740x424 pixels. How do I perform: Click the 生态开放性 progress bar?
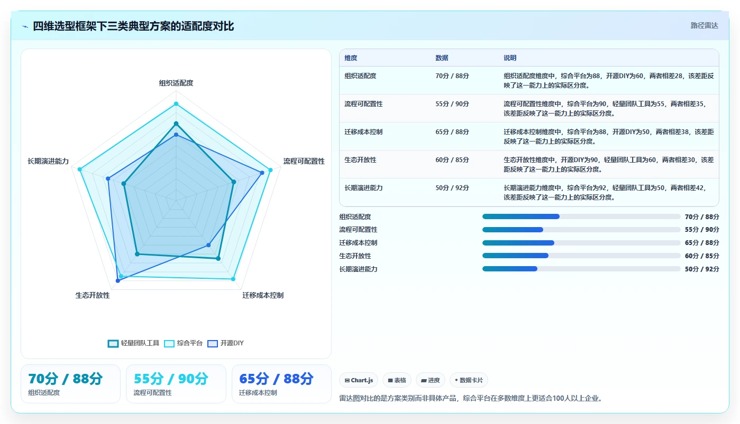(x=581, y=256)
